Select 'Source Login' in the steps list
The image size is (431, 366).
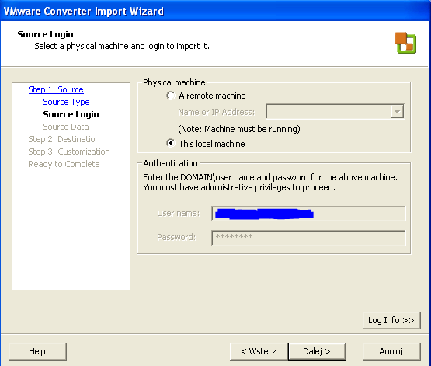[x=71, y=114]
